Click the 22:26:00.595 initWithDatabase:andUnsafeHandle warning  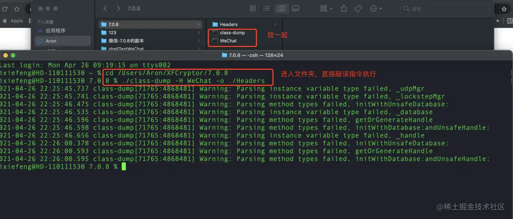click(x=245, y=159)
